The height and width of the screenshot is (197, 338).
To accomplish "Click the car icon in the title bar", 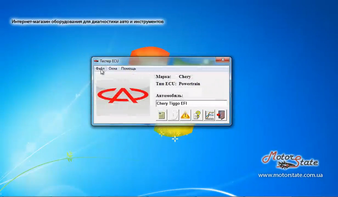I will [96, 61].
